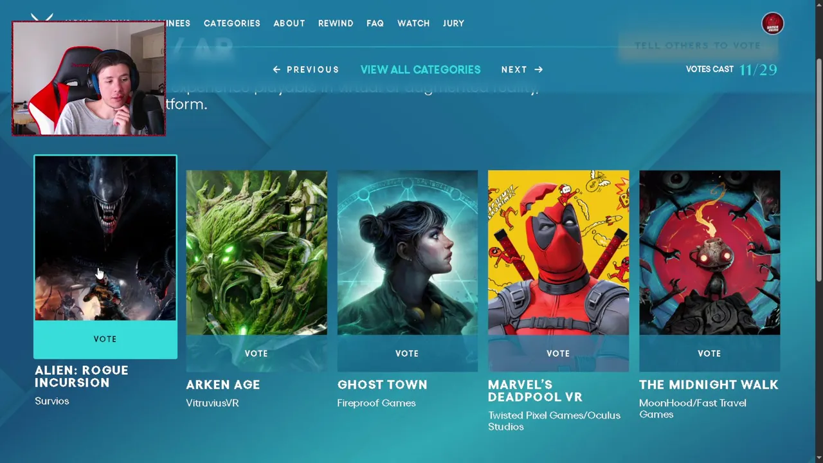Select the Alien: Rogue Incursion cover art
Viewport: 823px width, 463px height.
click(x=105, y=239)
